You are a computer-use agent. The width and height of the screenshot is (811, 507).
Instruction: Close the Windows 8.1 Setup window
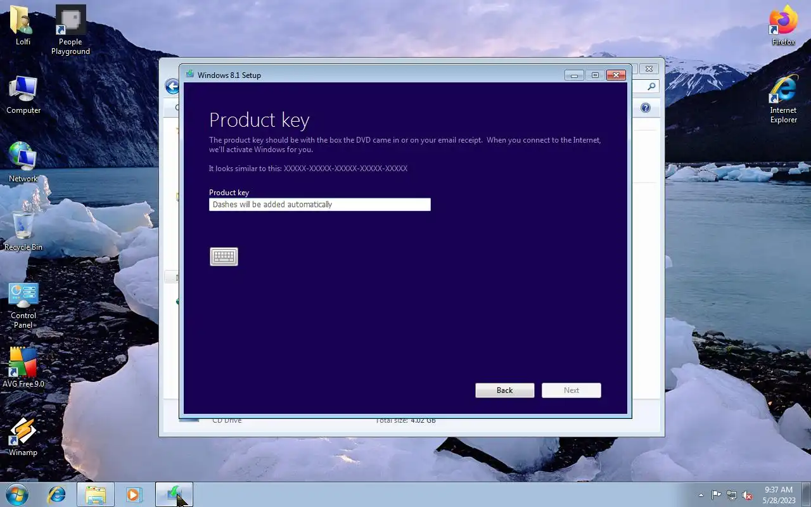click(616, 75)
